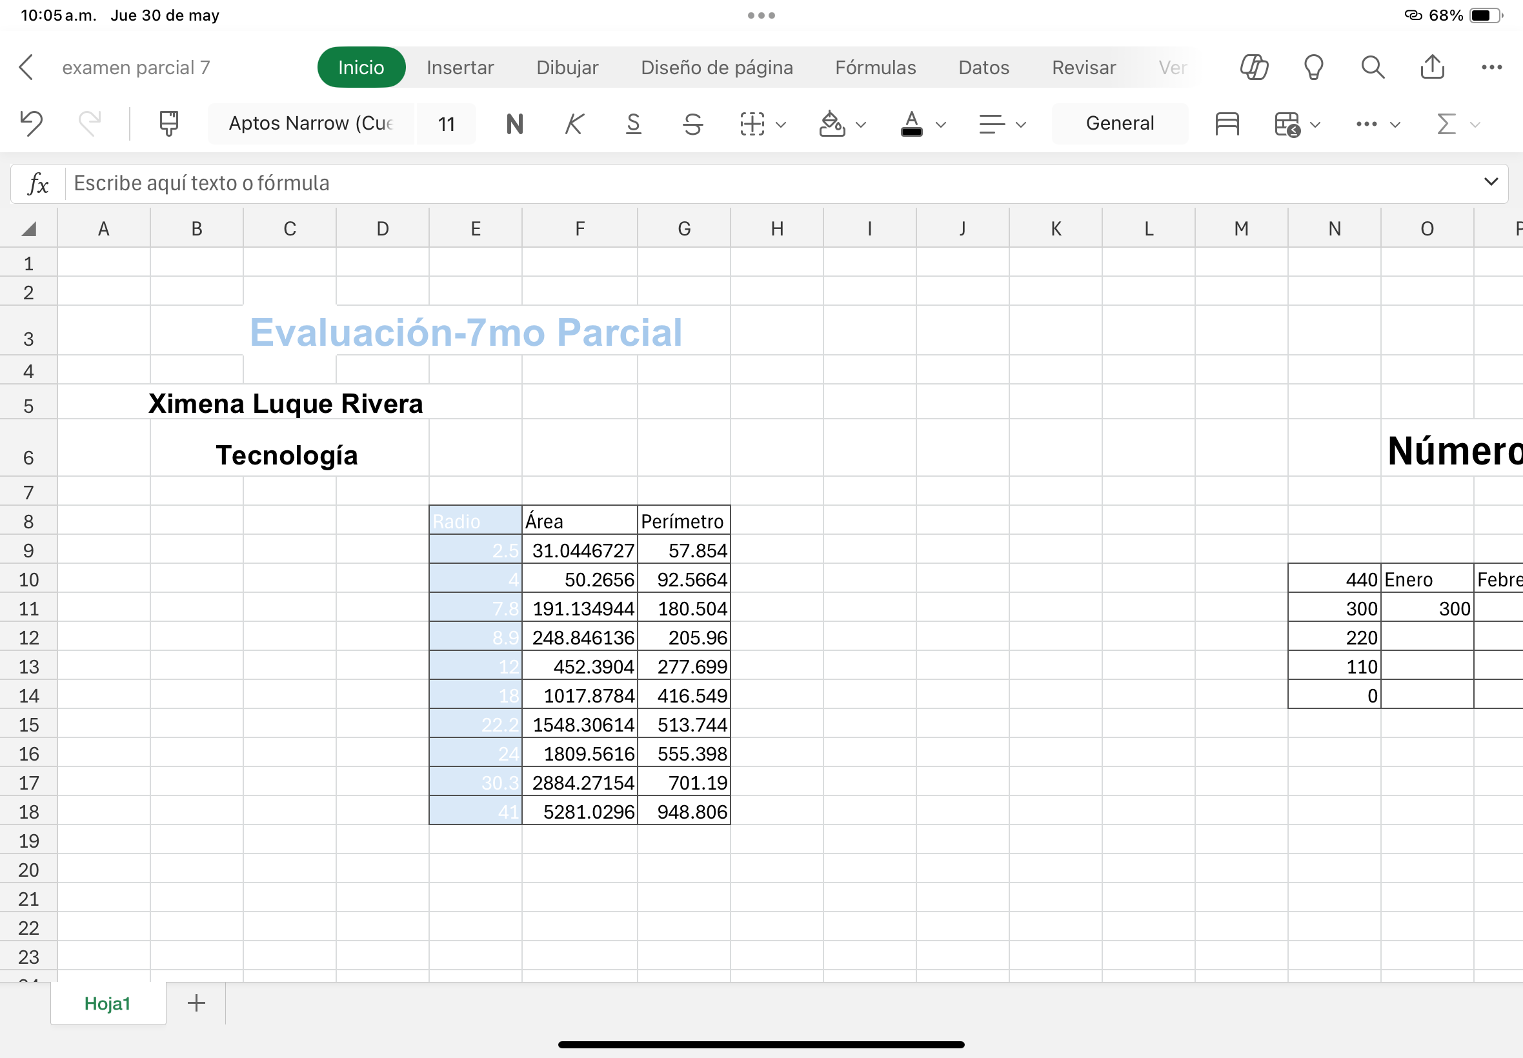Open the fill color dropdown arrow
Image resolution: width=1523 pixels, height=1058 pixels.
(x=861, y=125)
